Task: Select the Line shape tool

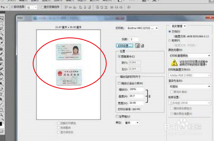Action: (2, 104)
